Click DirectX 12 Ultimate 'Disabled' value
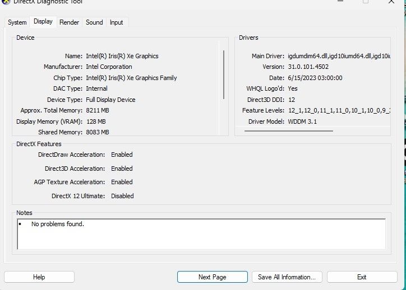 [122, 196]
